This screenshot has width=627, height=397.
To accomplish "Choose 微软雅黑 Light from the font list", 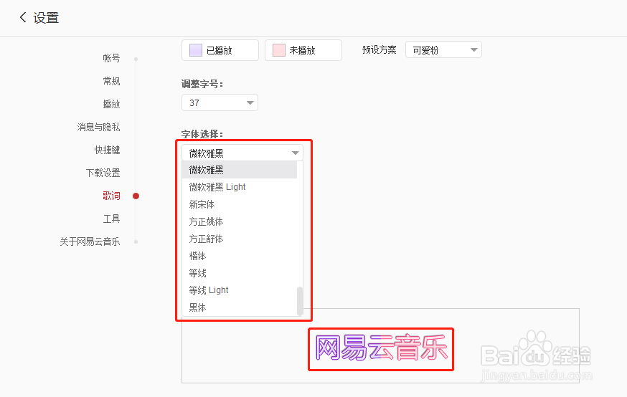I will coord(240,187).
